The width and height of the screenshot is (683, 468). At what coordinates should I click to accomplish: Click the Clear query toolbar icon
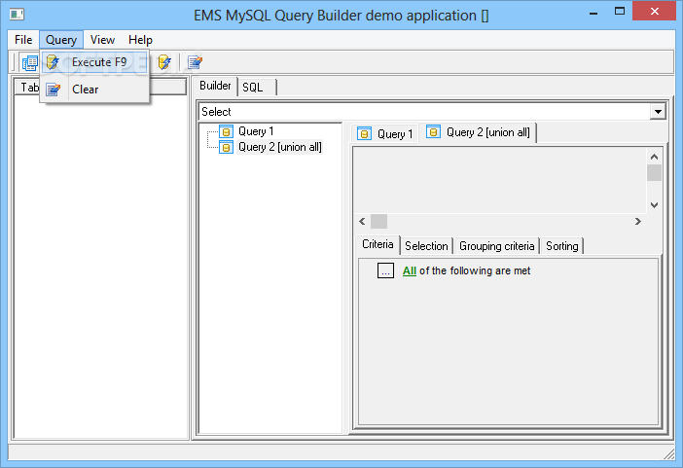(195, 62)
